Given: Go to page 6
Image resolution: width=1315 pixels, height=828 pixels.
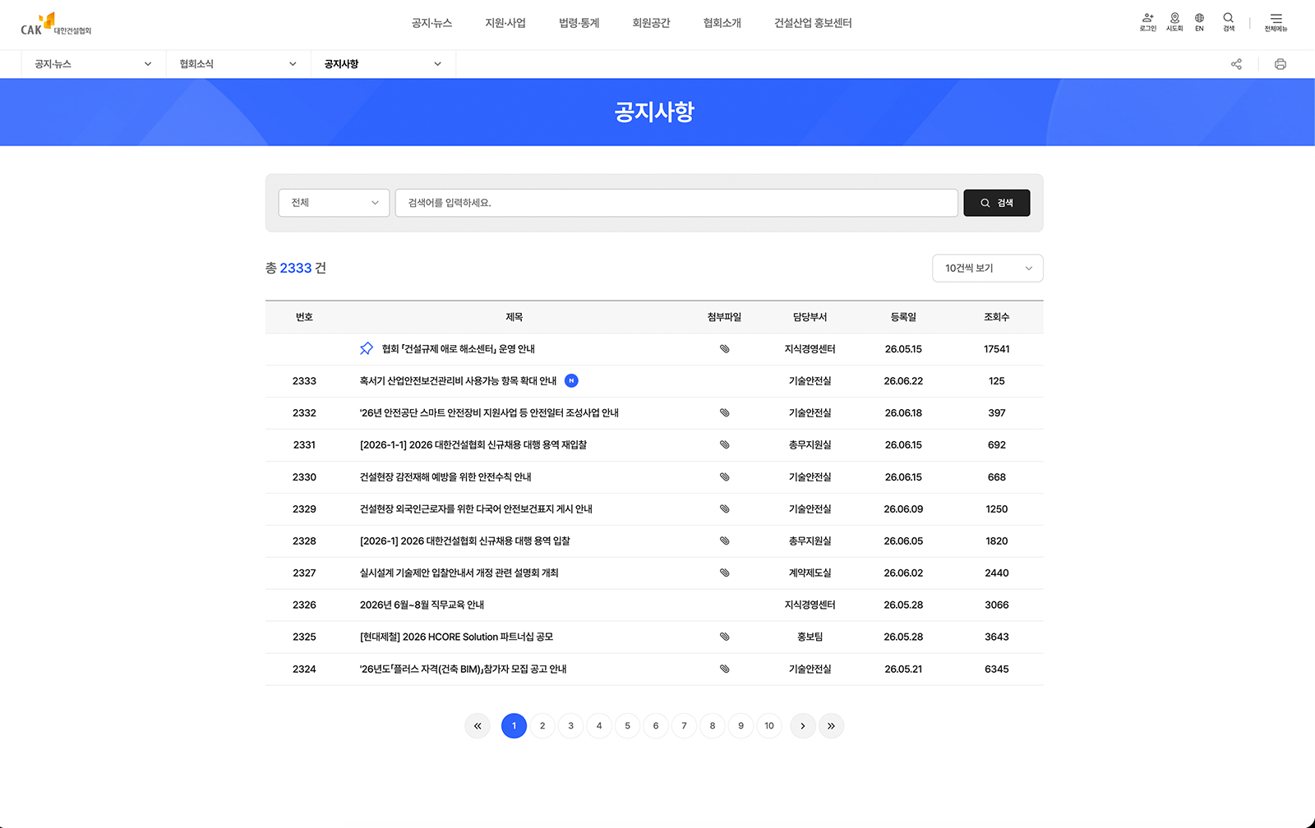Looking at the screenshot, I should point(656,726).
